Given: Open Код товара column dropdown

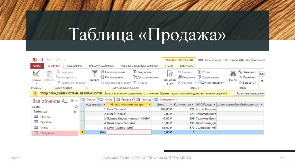Looking at the screenshot, I should [x=104, y=105].
